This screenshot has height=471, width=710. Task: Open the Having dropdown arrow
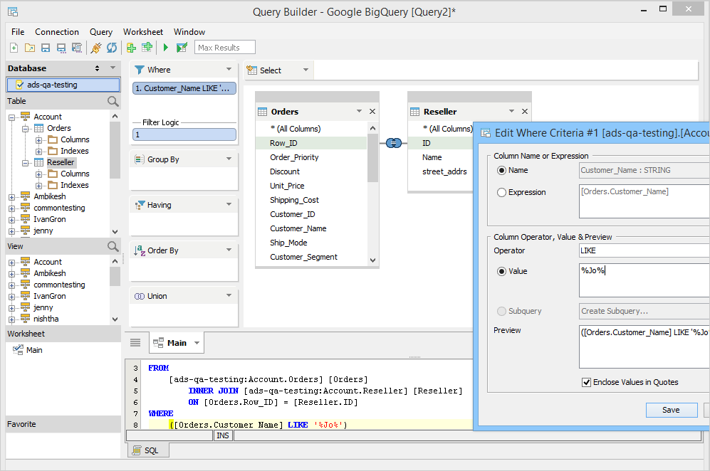229,204
